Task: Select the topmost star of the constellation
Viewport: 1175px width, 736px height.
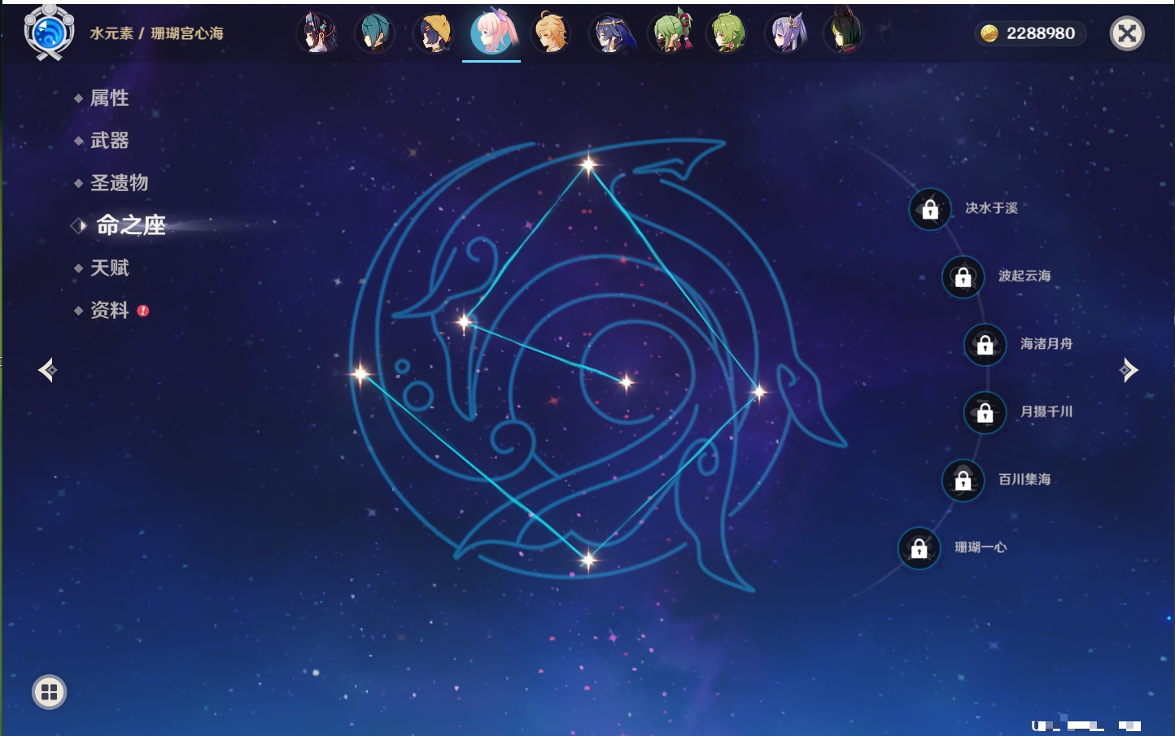Action: tap(588, 164)
